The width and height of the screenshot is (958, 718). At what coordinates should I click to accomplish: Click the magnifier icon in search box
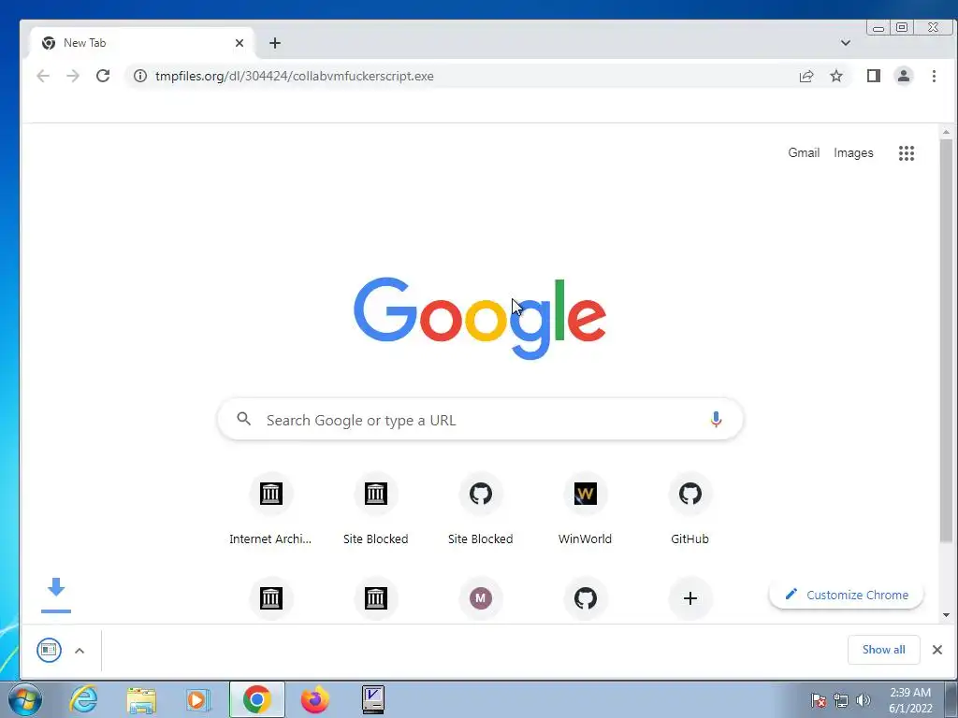point(244,419)
